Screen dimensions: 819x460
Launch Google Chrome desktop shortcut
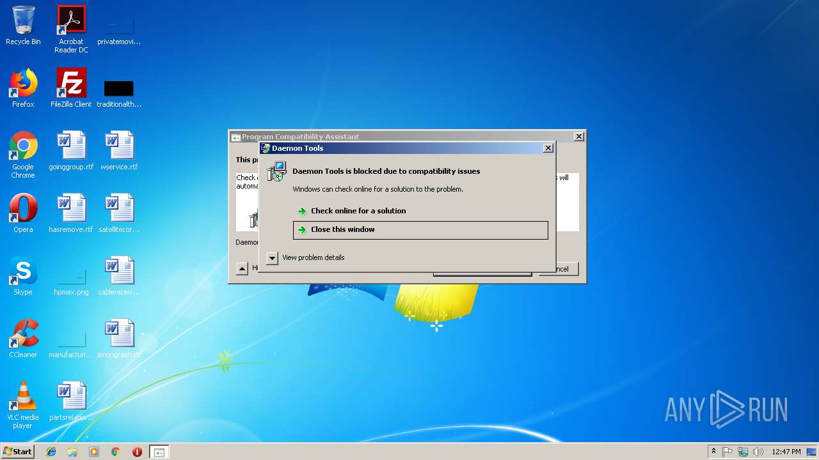[23, 155]
